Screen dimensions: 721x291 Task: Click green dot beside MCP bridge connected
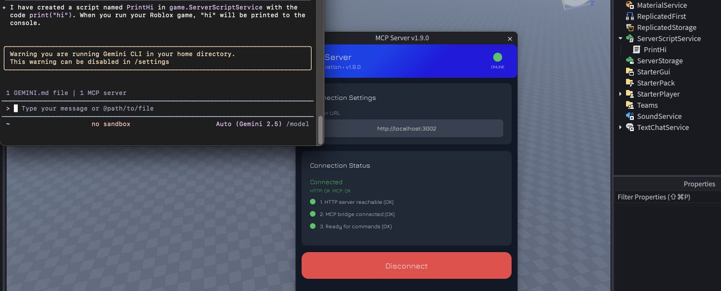point(312,214)
